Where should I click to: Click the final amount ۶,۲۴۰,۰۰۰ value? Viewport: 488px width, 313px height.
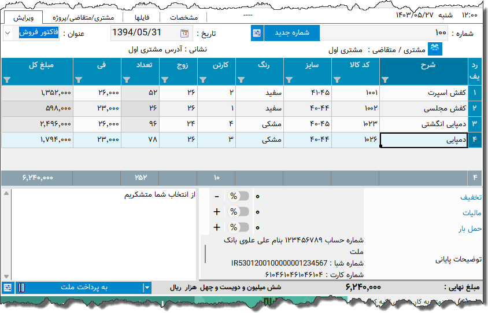(x=363, y=287)
